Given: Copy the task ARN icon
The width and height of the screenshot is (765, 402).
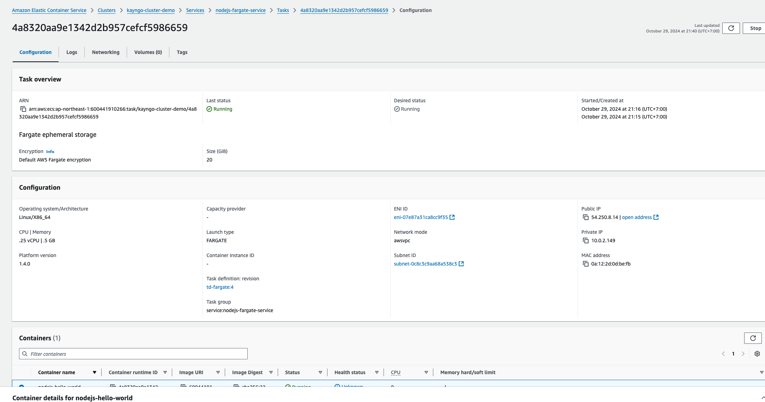Looking at the screenshot, I should 23,109.
